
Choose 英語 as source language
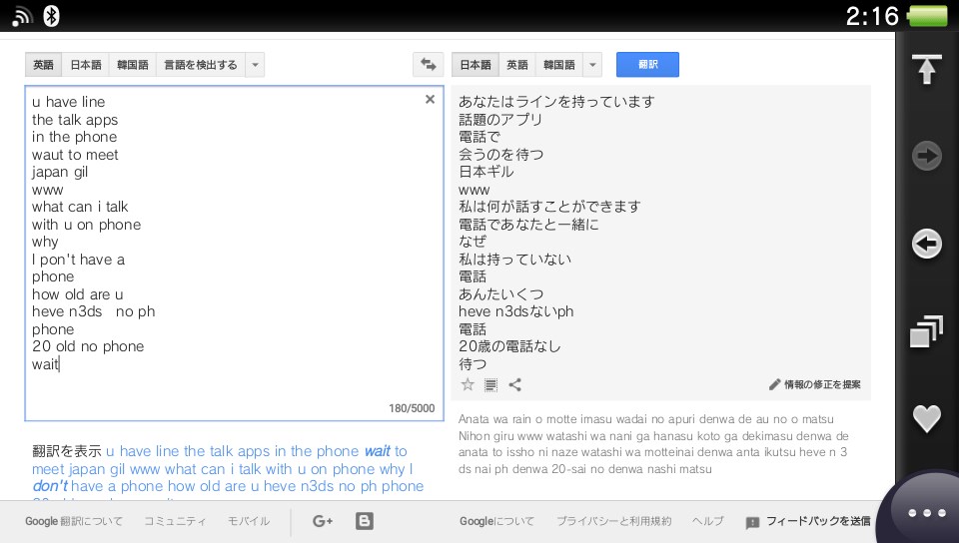(x=43, y=65)
